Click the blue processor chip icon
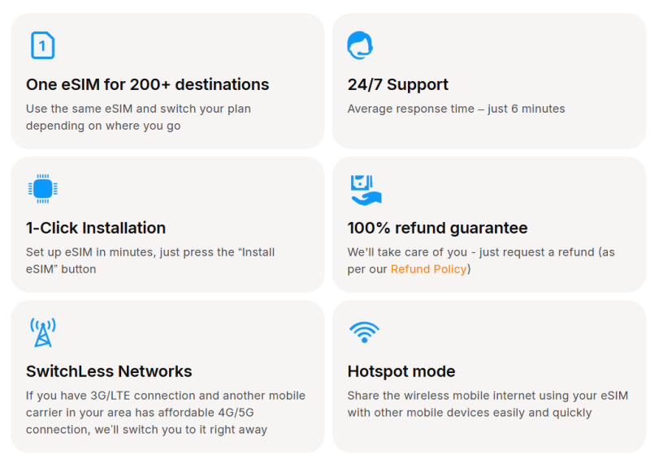Image resolution: width=650 pixels, height=463 pixels. coord(42,189)
